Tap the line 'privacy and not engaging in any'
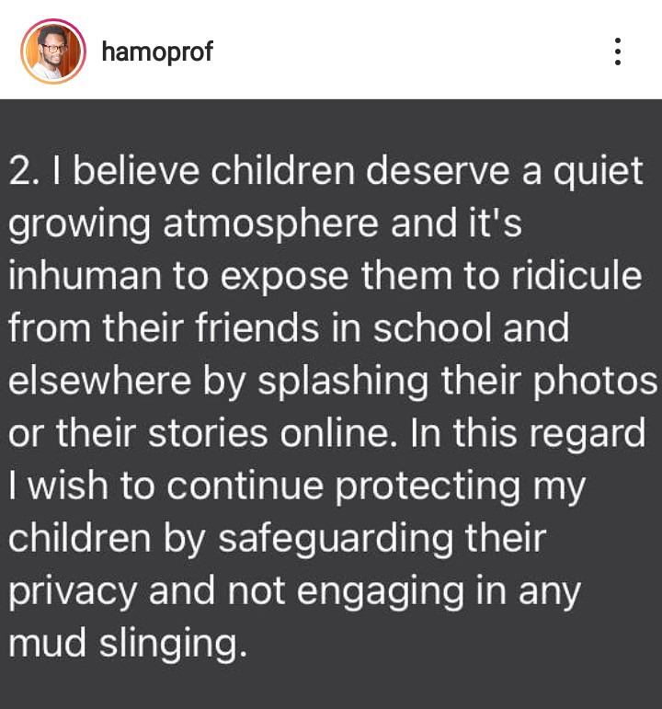This screenshot has height=709, width=662. tap(294, 591)
